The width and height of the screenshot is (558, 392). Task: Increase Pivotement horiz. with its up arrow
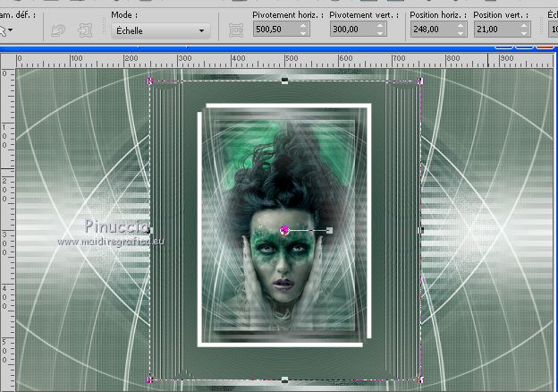click(303, 26)
